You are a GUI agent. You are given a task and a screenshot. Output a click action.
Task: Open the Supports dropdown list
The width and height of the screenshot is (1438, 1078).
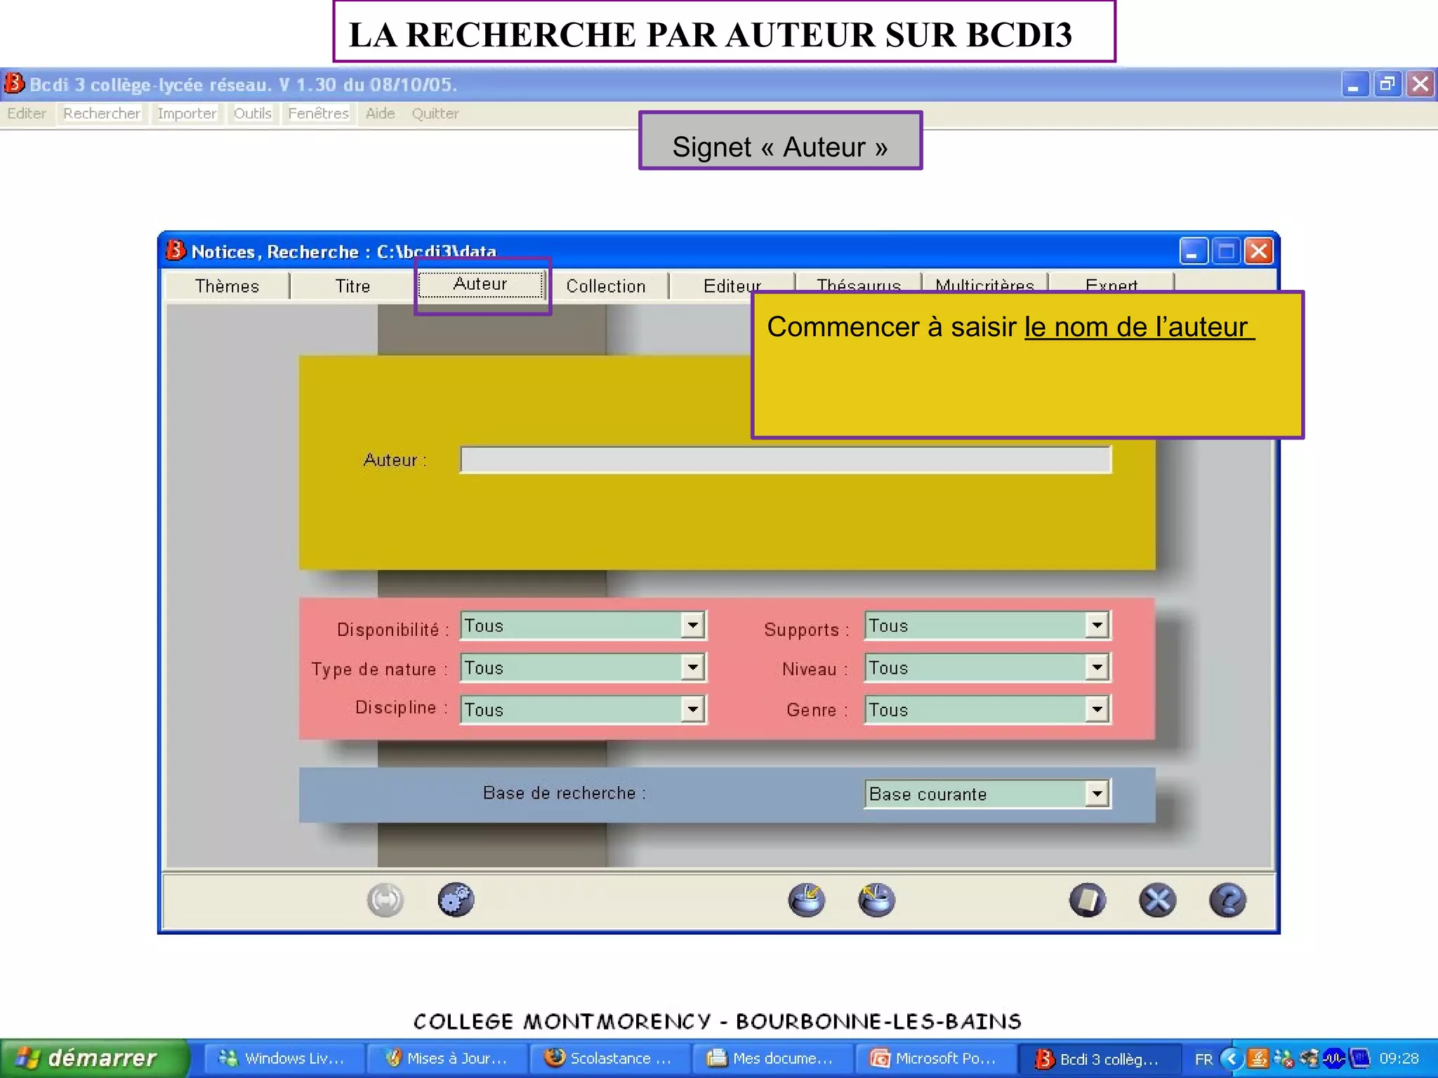tap(1097, 625)
